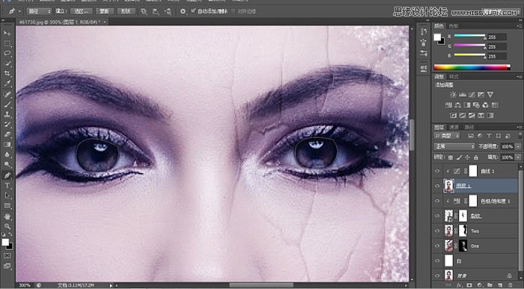Open the 类型 layer filter dropdown
The width and height of the screenshot is (524, 289).
(x=447, y=136)
